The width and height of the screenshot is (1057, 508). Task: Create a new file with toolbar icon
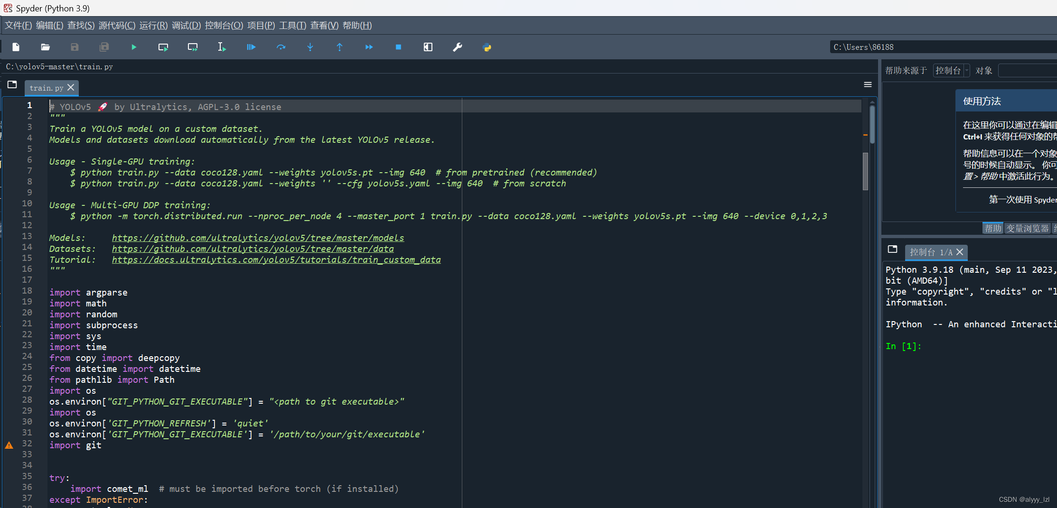click(16, 47)
